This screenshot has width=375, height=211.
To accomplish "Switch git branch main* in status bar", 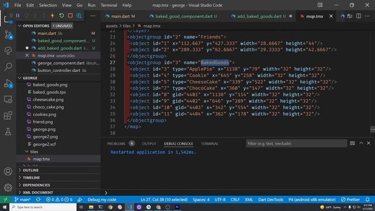I will [22, 199].
